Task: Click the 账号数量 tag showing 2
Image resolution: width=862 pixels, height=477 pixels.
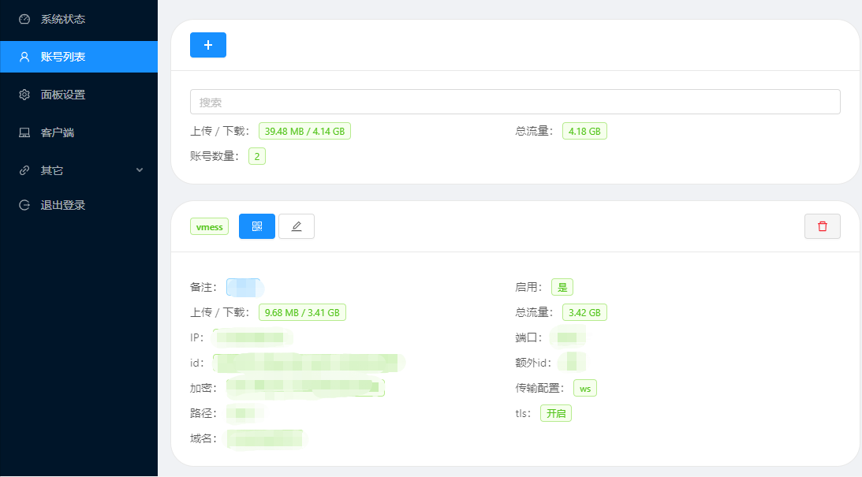Action: pos(257,156)
